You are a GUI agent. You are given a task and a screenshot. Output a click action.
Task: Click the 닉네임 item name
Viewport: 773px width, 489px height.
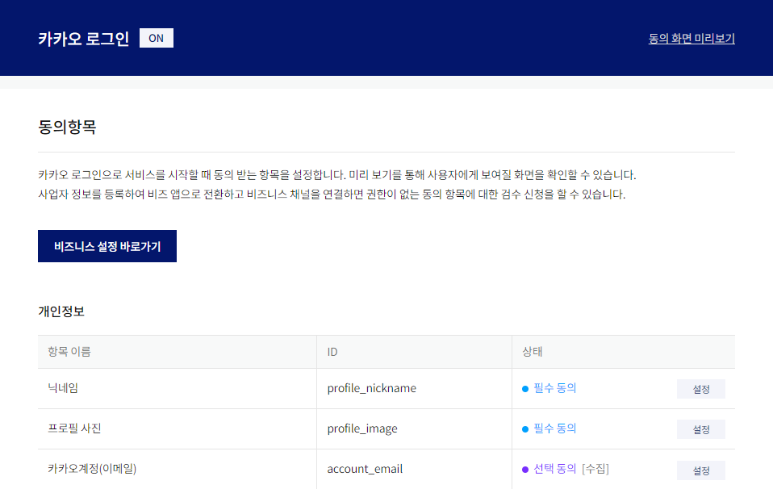pos(63,388)
